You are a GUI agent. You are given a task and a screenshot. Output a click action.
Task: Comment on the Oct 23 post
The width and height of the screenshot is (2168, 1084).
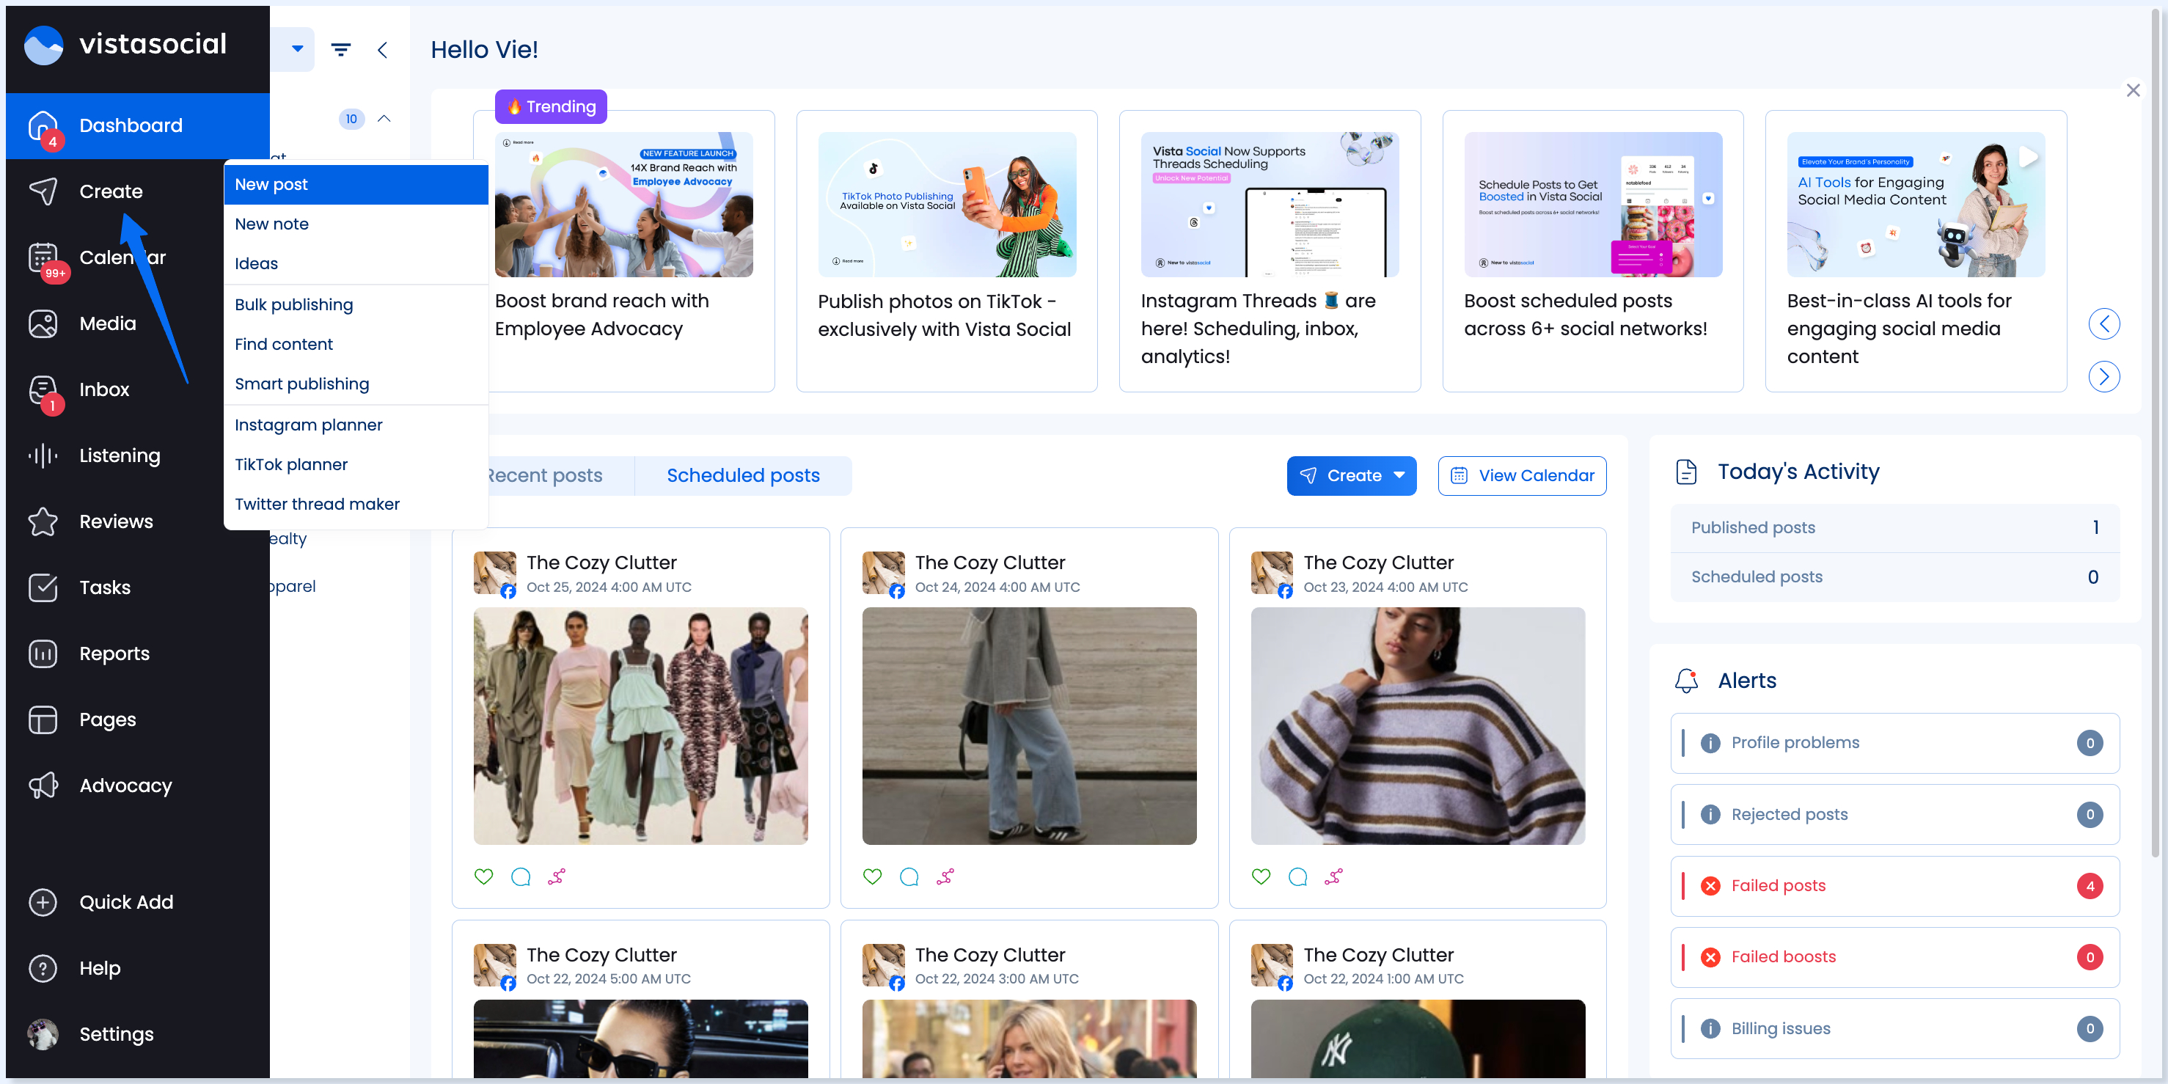pos(1297,876)
